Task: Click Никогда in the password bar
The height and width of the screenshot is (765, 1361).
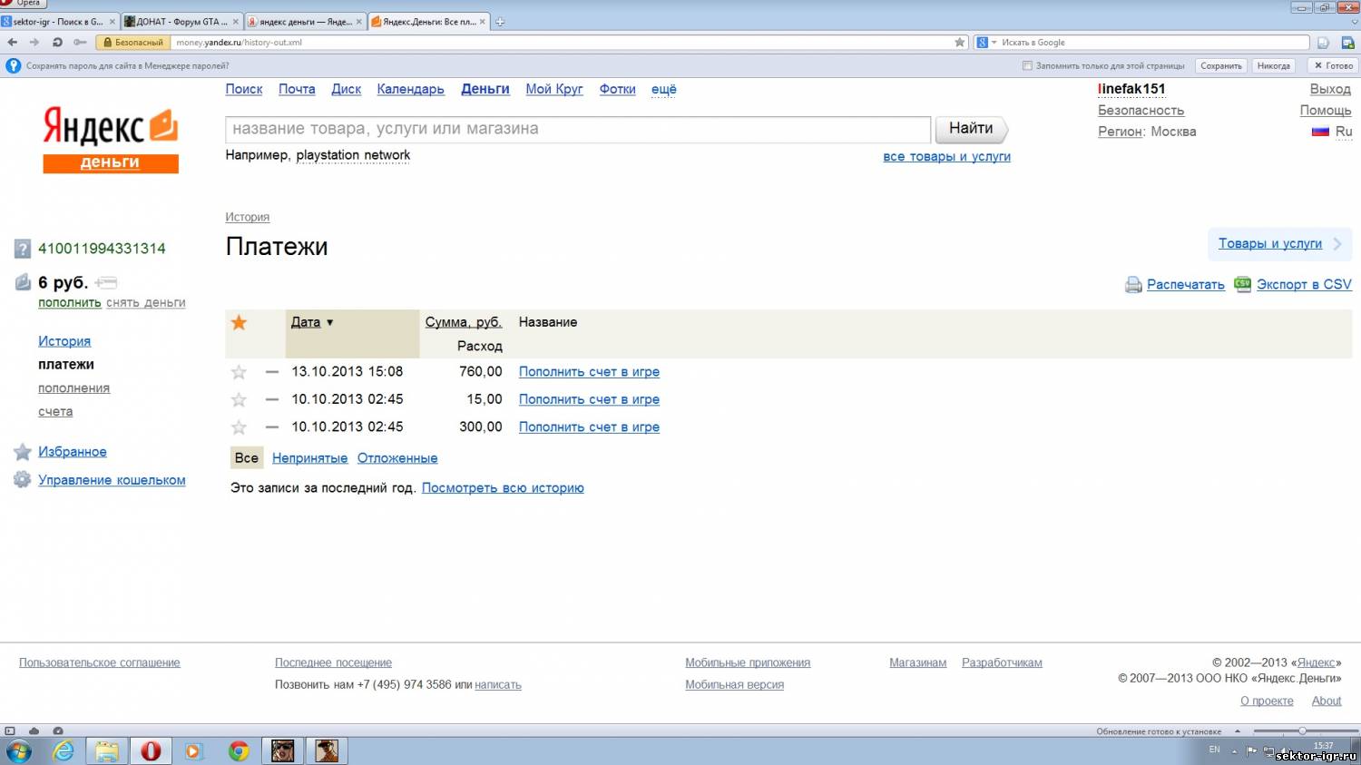Action: click(x=1273, y=65)
